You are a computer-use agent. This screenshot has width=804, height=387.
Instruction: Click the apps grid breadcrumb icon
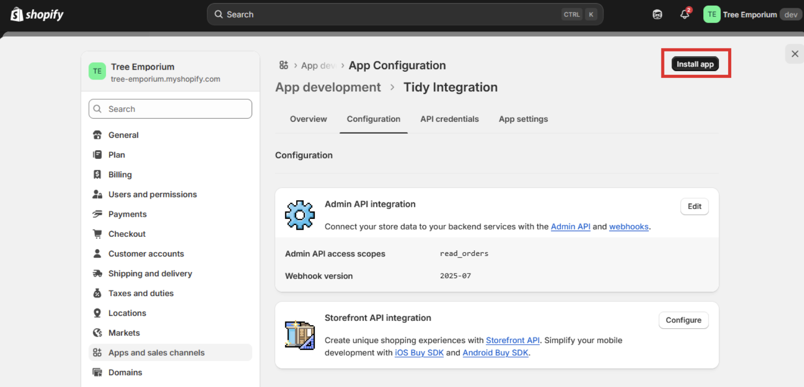[x=283, y=65]
